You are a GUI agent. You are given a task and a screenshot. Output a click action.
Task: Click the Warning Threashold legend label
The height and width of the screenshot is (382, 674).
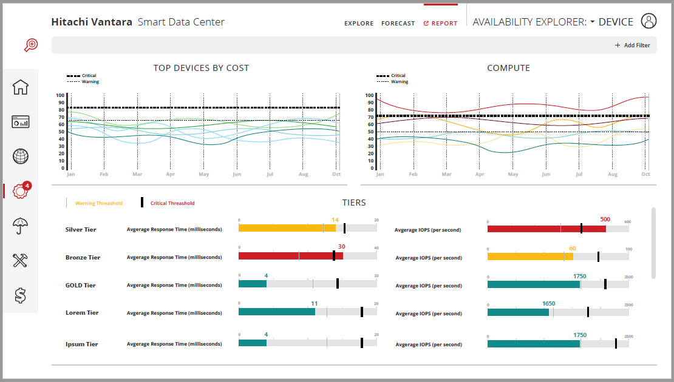(x=99, y=203)
